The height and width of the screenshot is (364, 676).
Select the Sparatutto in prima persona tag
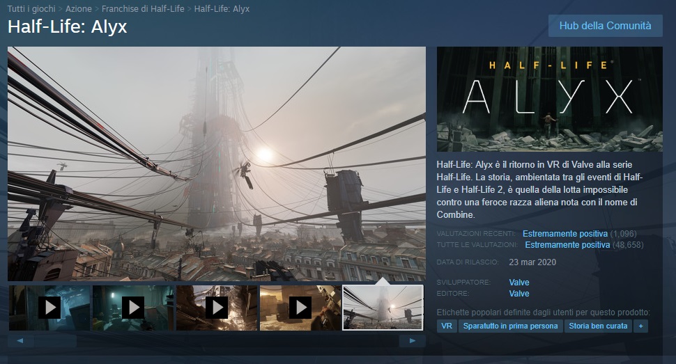coord(510,326)
